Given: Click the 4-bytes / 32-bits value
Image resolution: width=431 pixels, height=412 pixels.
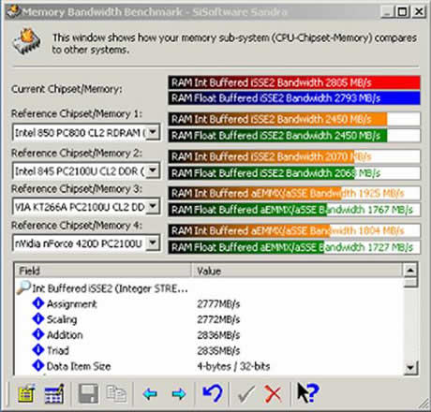Looking at the screenshot, I should click(233, 366).
